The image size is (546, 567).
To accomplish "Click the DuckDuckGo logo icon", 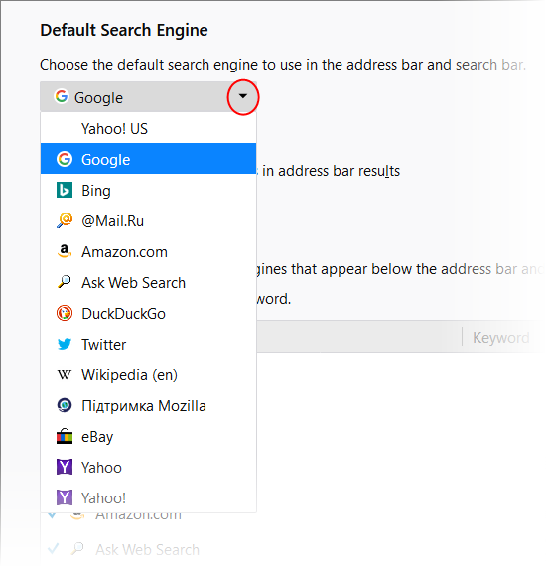I will pyautogui.click(x=65, y=313).
